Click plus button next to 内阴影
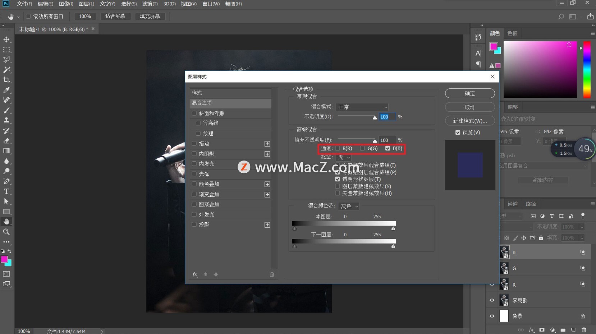Image resolution: width=596 pixels, height=334 pixels. point(267,154)
